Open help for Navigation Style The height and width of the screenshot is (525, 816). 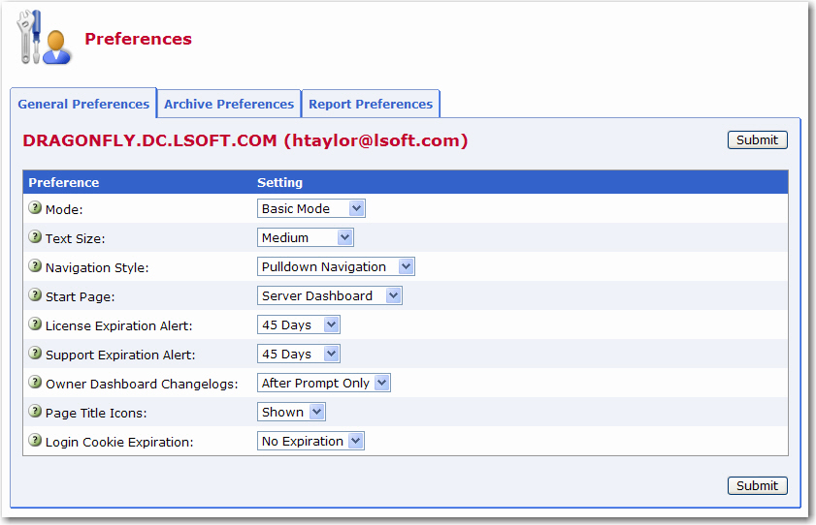click(35, 265)
